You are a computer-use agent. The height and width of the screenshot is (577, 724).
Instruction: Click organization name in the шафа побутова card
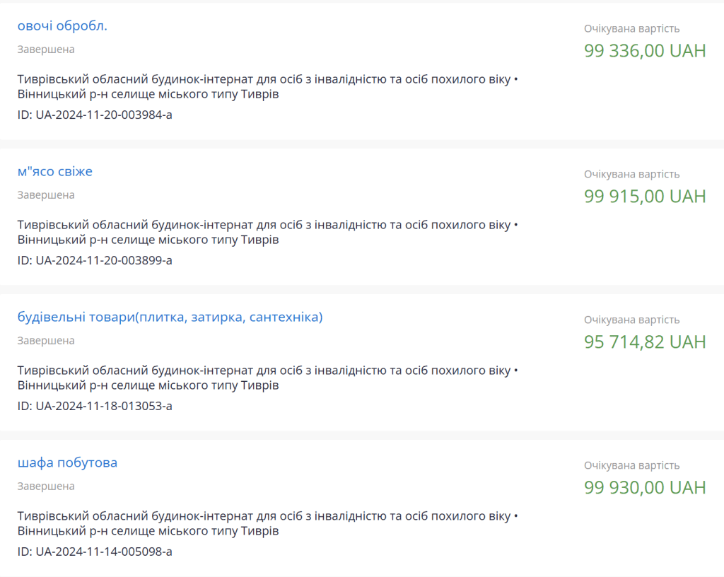coord(263,516)
